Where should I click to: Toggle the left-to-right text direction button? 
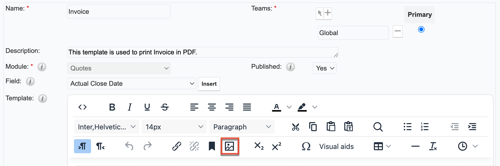click(82, 146)
